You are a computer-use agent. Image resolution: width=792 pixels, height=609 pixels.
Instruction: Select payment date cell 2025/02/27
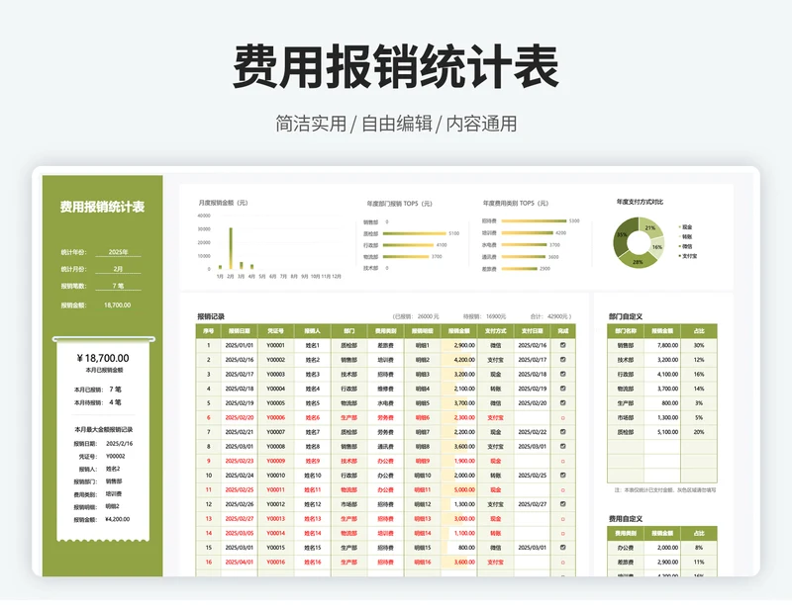pos(533,504)
